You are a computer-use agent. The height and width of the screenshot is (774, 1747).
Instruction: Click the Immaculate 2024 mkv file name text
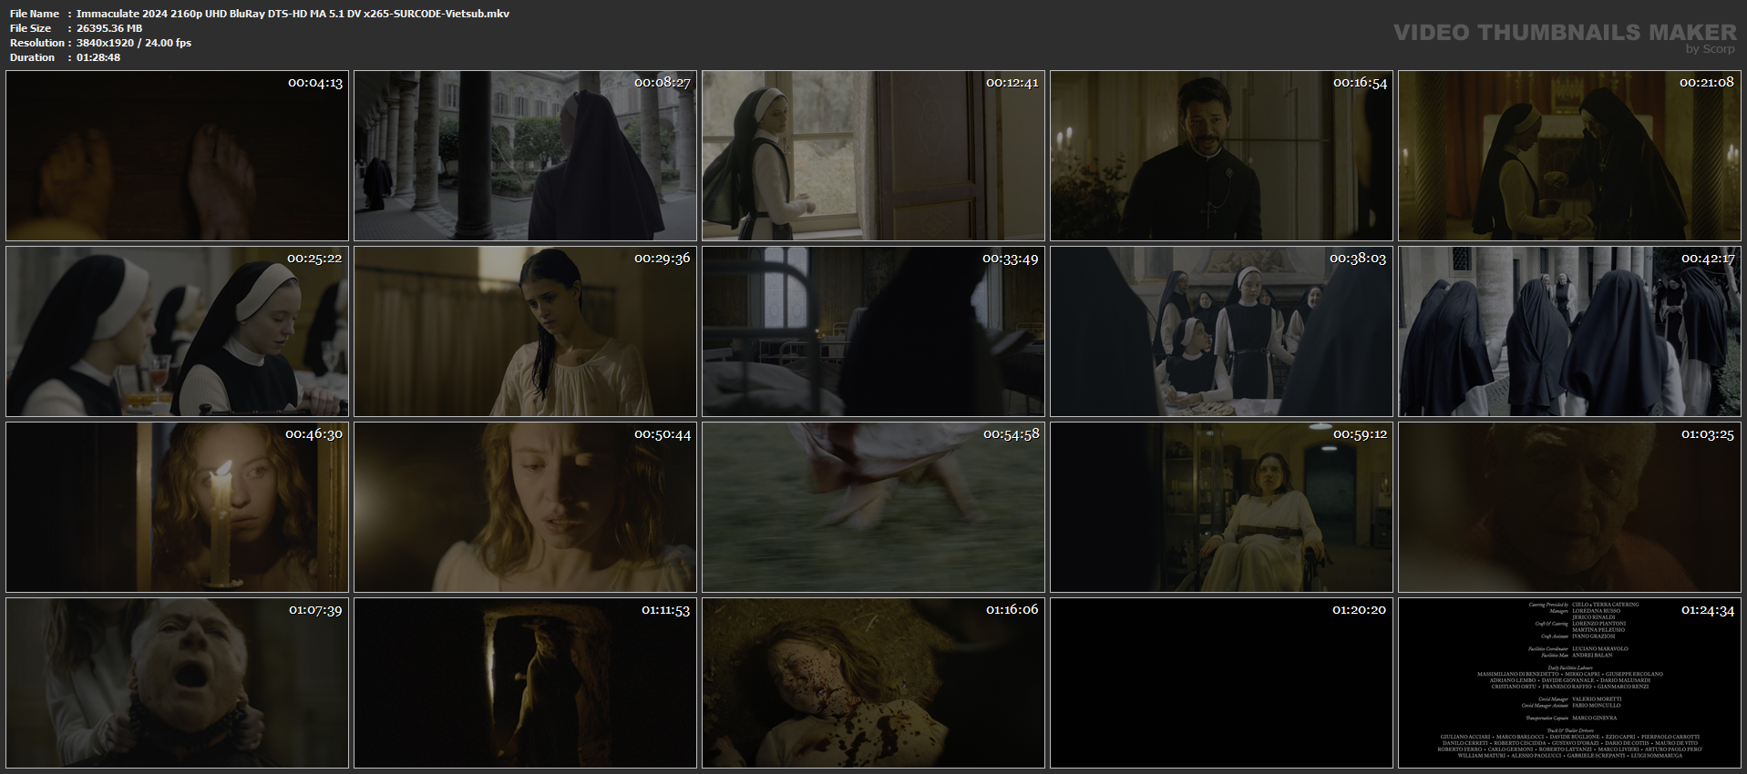(x=293, y=14)
